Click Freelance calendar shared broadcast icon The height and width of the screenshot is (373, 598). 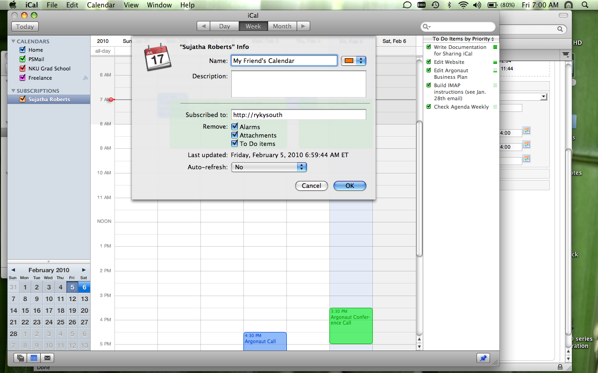[x=85, y=78]
